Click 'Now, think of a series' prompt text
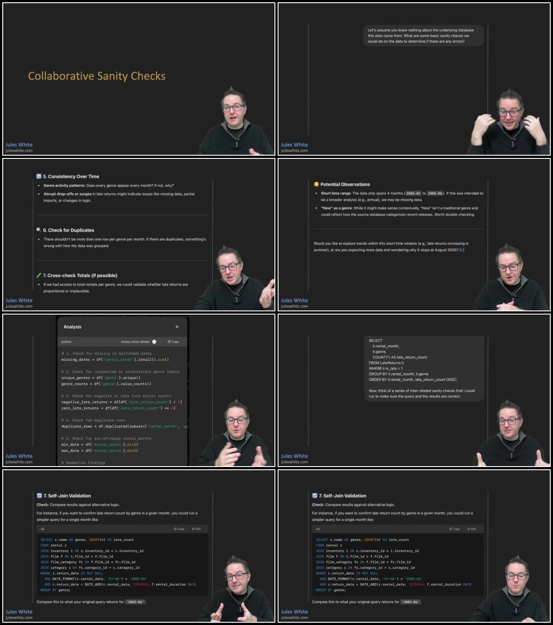The height and width of the screenshot is (625, 553). tap(421, 394)
